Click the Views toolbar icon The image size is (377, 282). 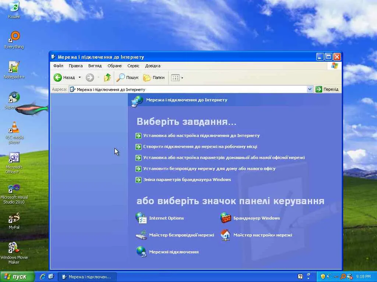click(x=175, y=77)
